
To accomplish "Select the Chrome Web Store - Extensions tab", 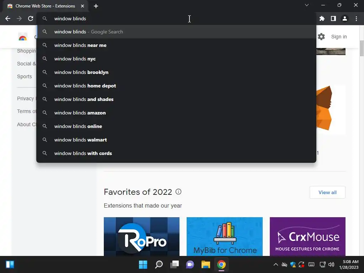I will tap(45, 6).
